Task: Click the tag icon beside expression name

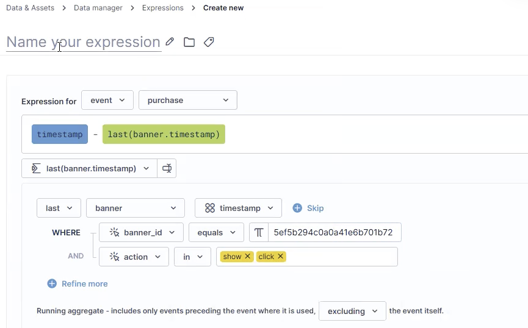Action: (x=209, y=42)
